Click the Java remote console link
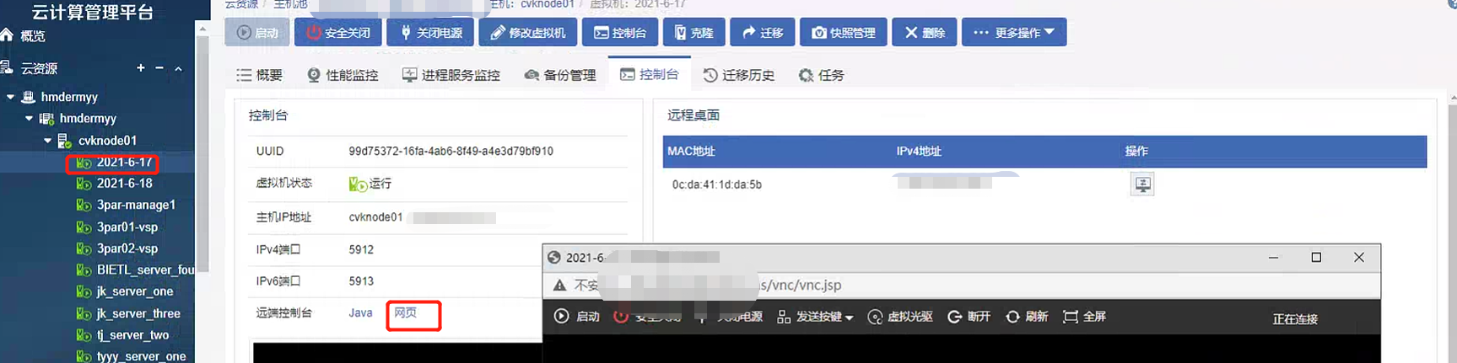1457x363 pixels. tap(360, 312)
